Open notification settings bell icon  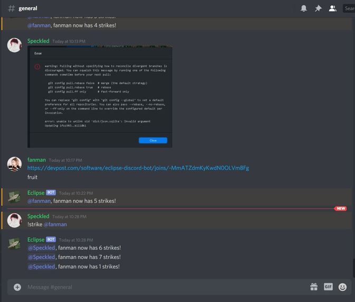(x=304, y=8)
